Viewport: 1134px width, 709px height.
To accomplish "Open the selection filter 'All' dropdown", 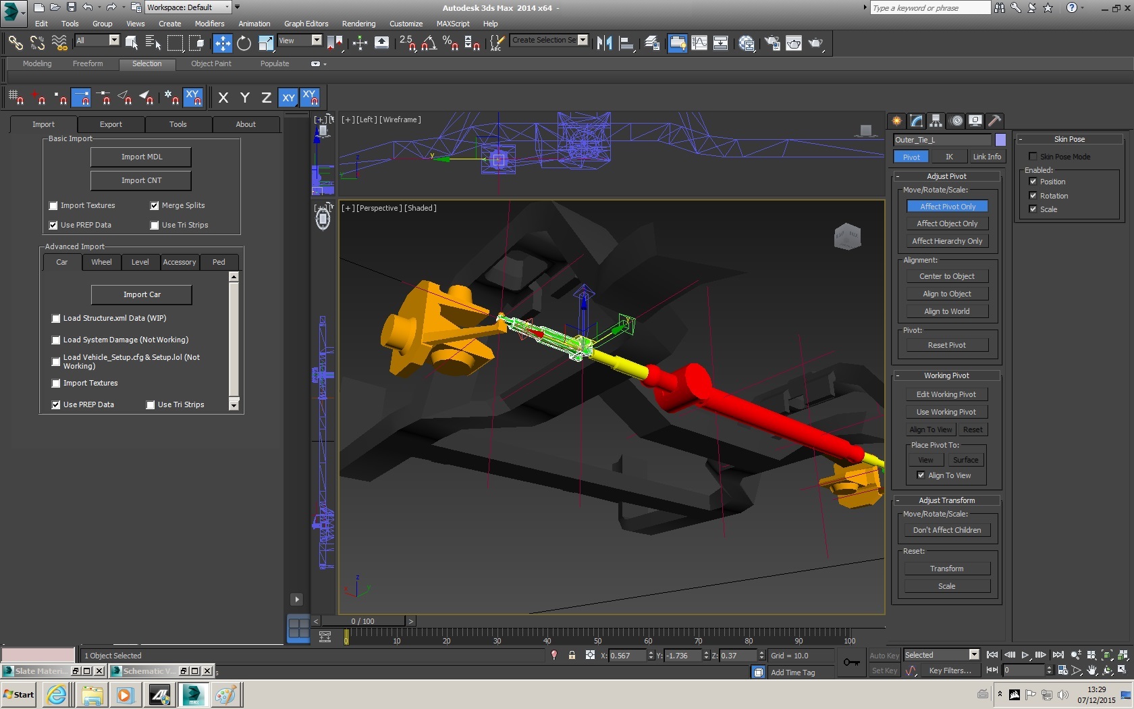I will (x=114, y=41).
